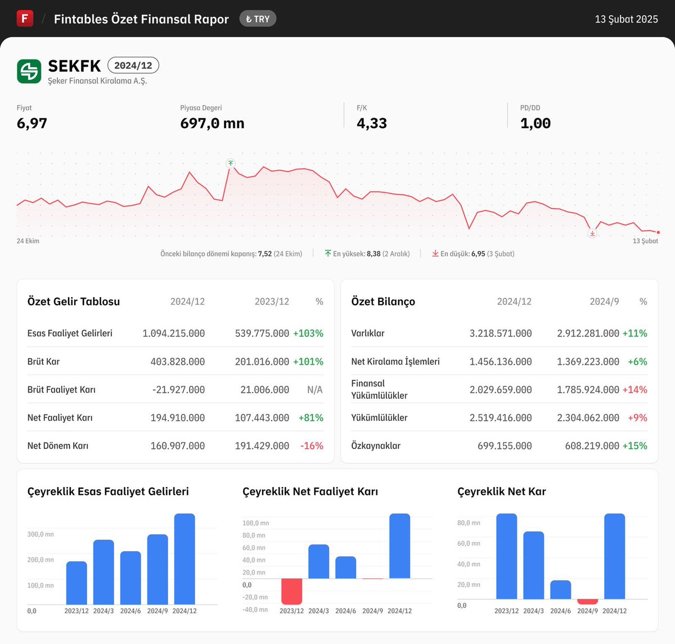Click the Brüt Kar value 403.828.000
The height and width of the screenshot is (644, 675).
pyautogui.click(x=178, y=361)
